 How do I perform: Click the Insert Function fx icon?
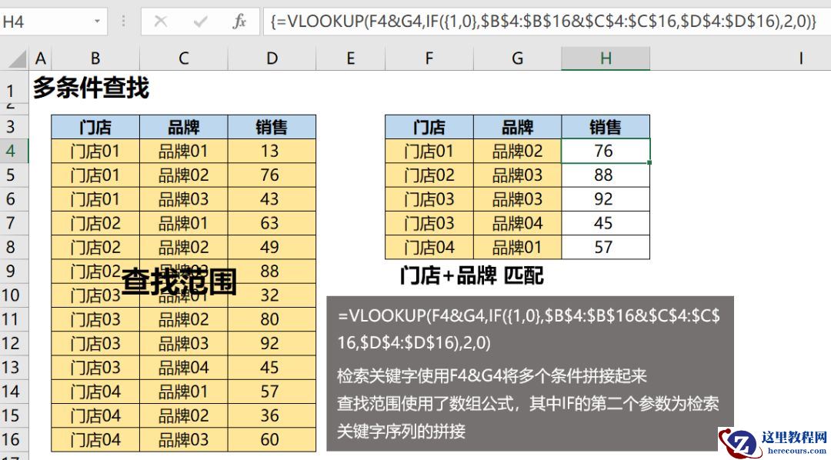(239, 22)
